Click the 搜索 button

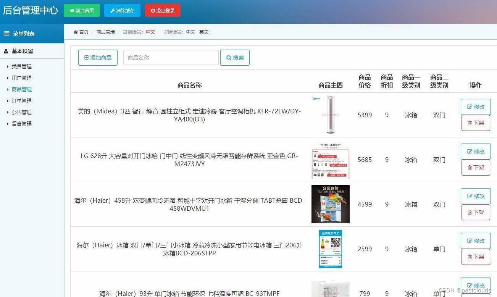pyautogui.click(x=235, y=58)
